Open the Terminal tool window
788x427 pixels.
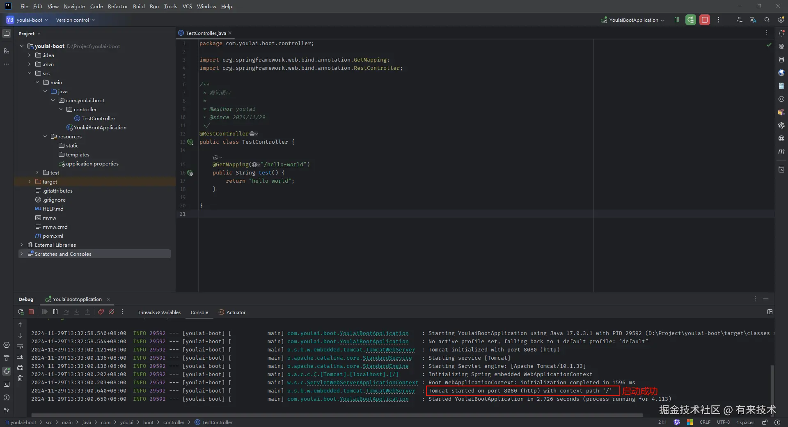click(x=7, y=384)
